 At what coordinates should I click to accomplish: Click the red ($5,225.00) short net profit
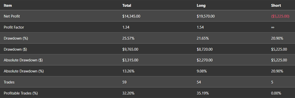(x=280, y=16)
